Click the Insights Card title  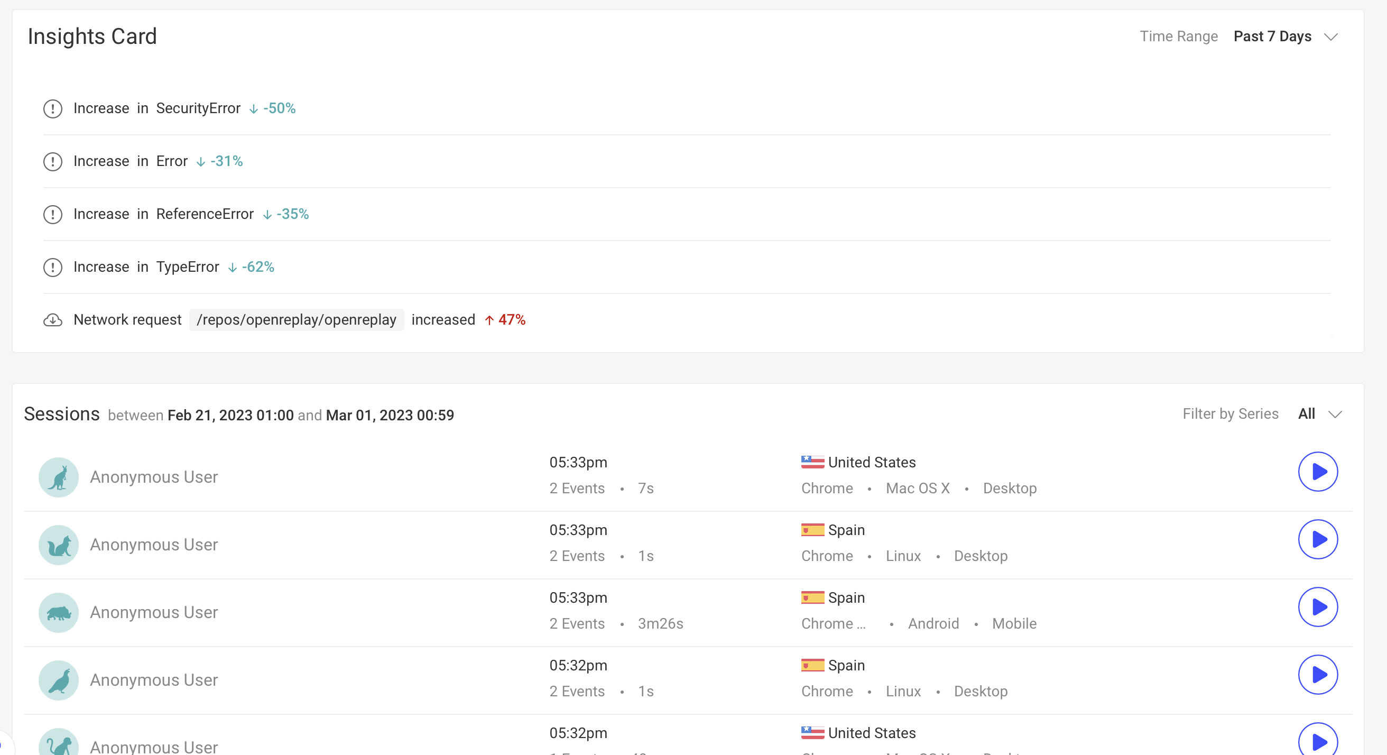(x=92, y=36)
